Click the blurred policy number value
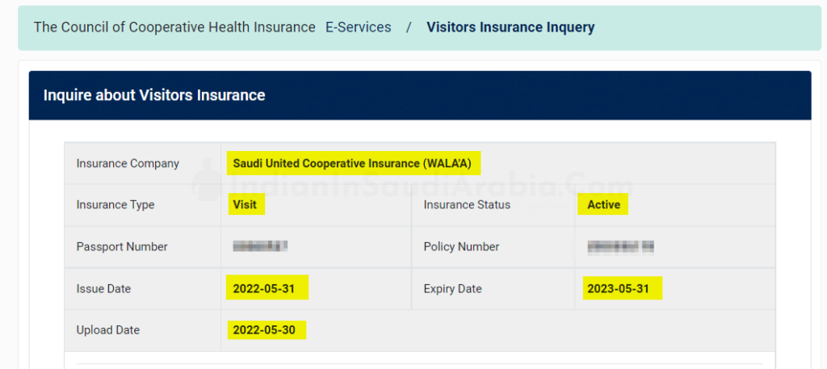 (621, 246)
